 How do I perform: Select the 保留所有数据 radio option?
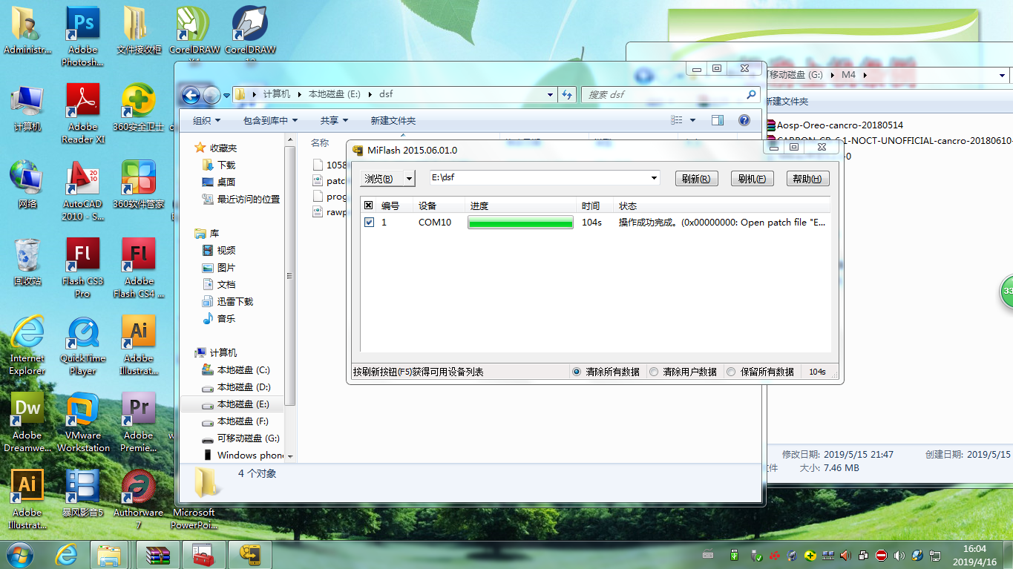pos(731,372)
